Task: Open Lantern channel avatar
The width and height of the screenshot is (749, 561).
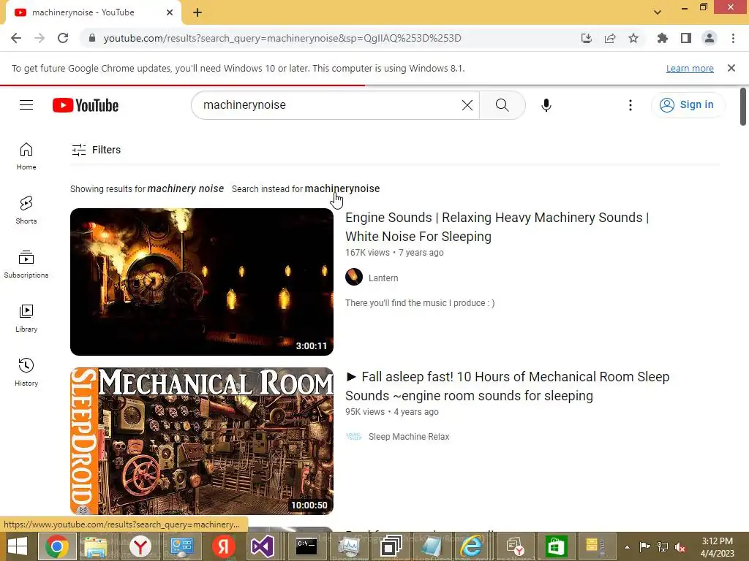Action: coord(354,277)
